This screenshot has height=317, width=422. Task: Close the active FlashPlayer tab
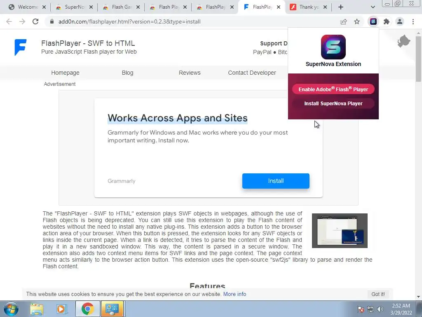(x=279, y=7)
